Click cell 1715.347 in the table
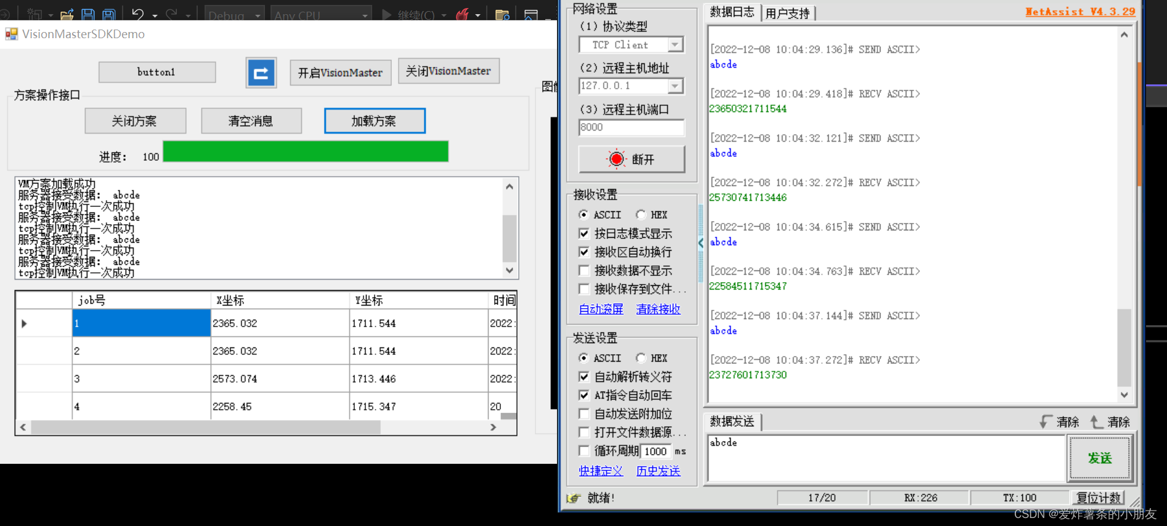 419,407
